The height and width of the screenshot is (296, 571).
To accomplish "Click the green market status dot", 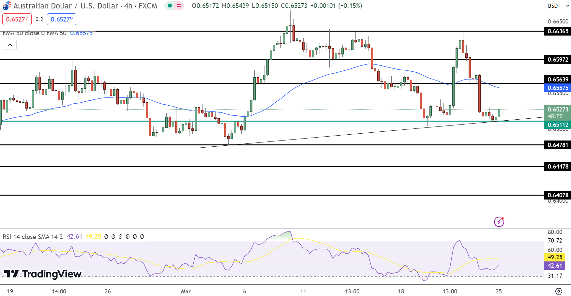I will coord(170,6).
